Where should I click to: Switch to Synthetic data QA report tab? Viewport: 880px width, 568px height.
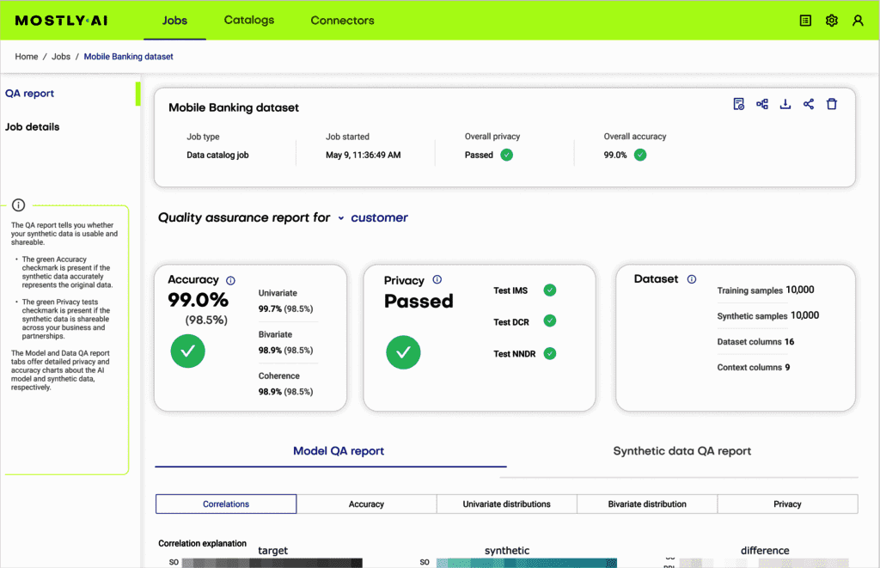(681, 451)
